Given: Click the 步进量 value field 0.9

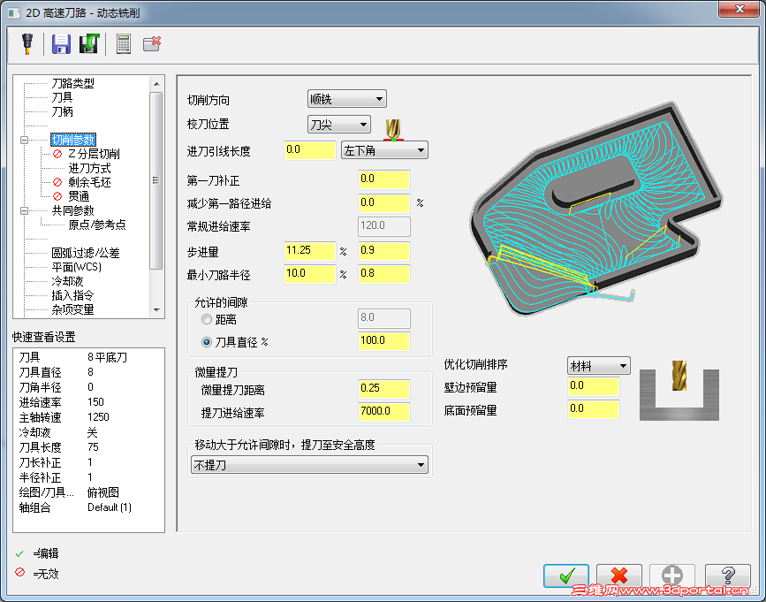Looking at the screenshot, I should pyautogui.click(x=384, y=251).
